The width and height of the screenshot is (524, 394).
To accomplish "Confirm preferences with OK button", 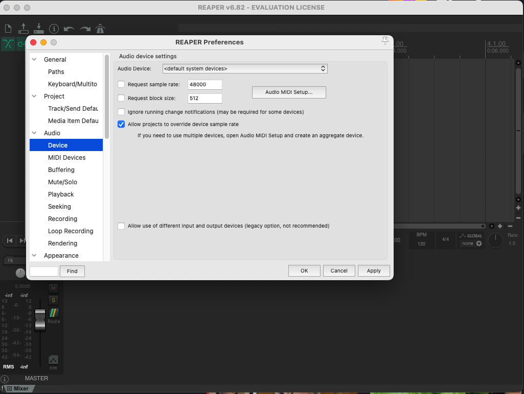I will click(x=304, y=270).
